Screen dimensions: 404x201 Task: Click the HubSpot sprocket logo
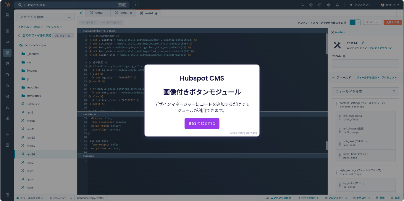7,5
